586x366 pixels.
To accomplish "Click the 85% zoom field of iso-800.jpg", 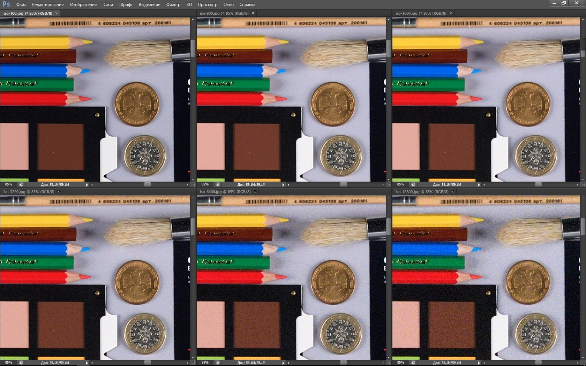I will tap(205, 184).
